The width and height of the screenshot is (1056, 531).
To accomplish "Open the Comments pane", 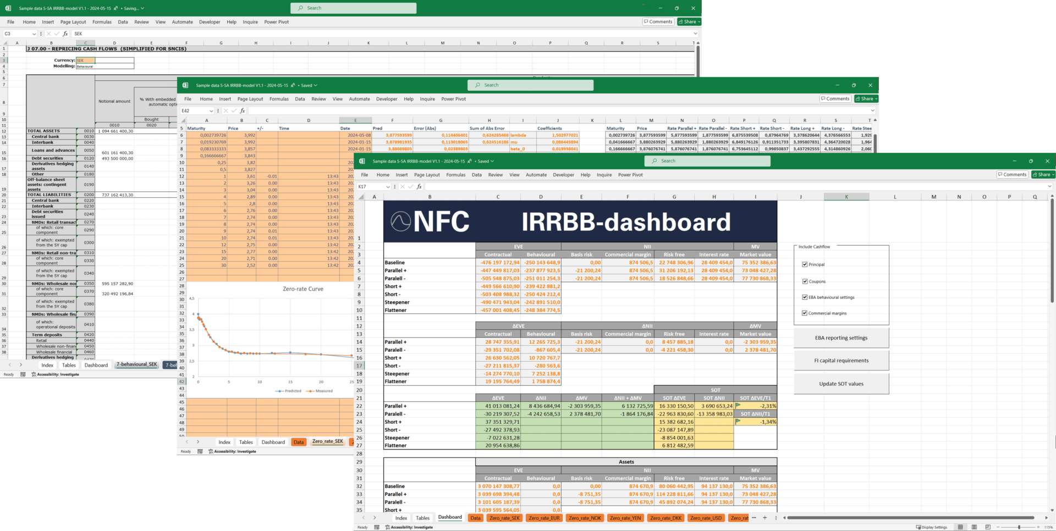I will [x=1012, y=174].
